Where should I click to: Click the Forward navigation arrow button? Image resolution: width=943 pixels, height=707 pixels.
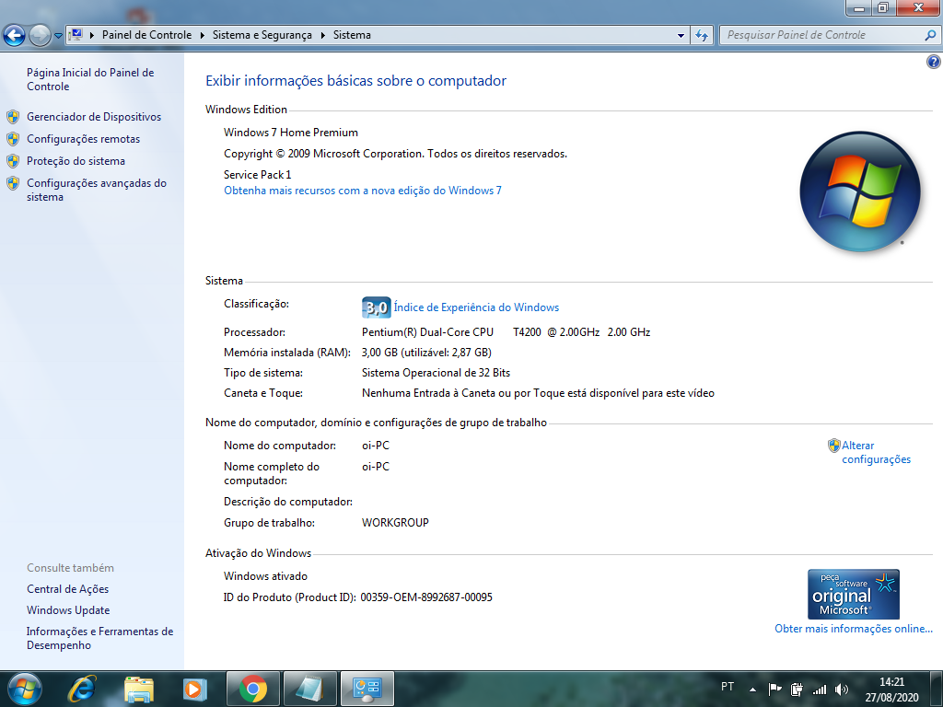40,36
